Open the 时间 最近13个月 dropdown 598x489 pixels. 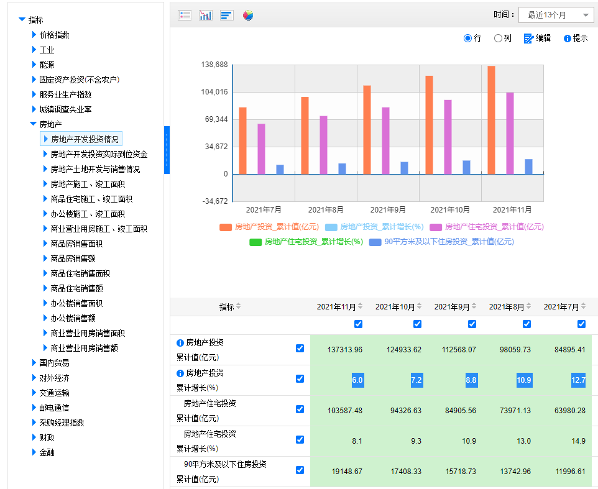(556, 15)
